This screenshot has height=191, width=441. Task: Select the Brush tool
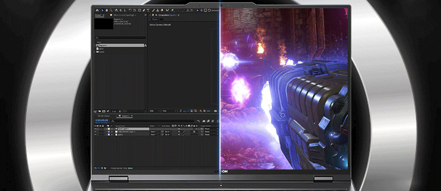tap(153, 10)
